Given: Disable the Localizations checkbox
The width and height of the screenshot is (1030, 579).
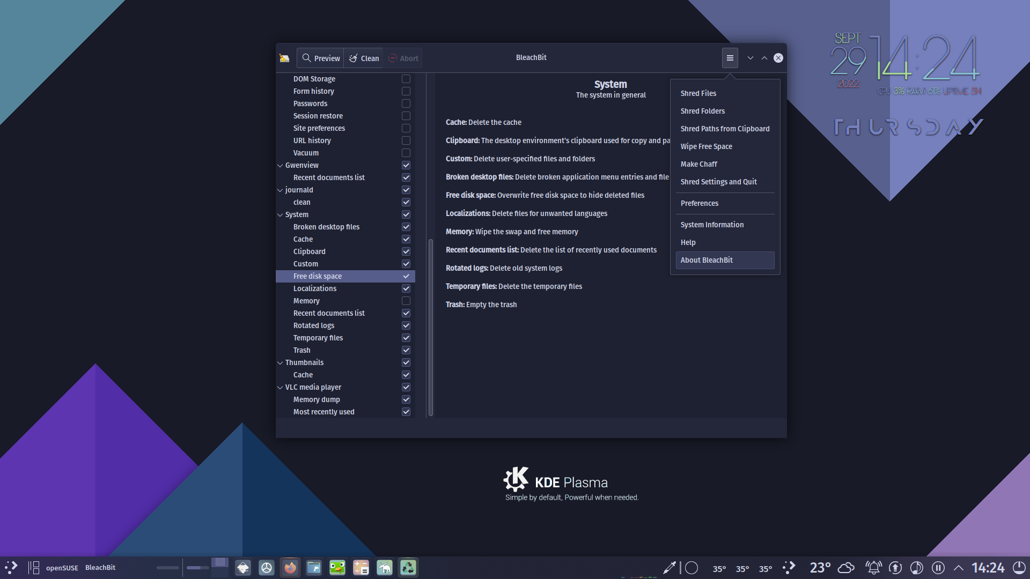Looking at the screenshot, I should pyautogui.click(x=406, y=288).
